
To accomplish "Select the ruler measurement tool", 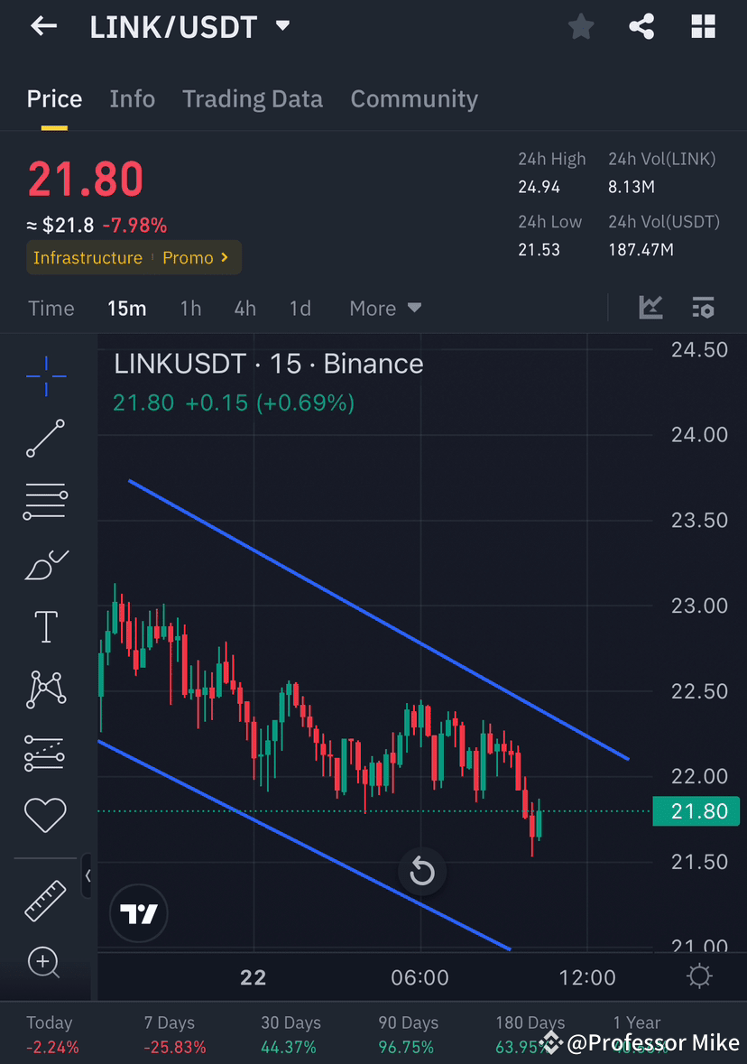I will click(x=44, y=900).
